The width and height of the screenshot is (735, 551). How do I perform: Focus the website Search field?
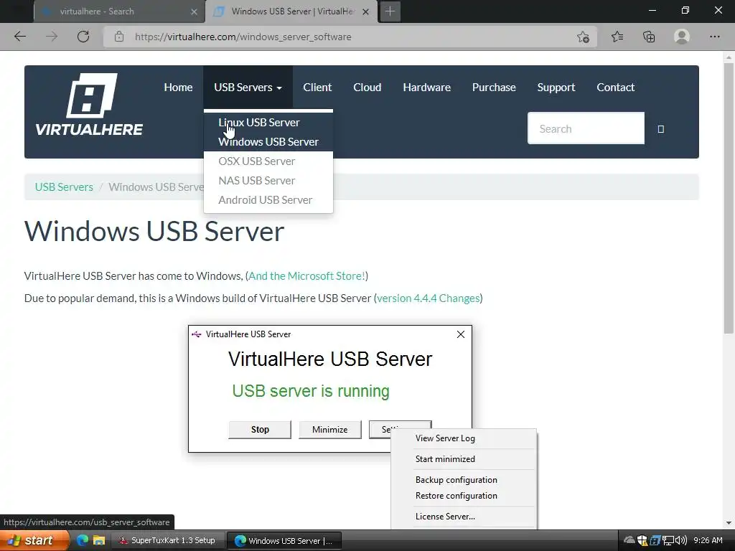click(586, 128)
